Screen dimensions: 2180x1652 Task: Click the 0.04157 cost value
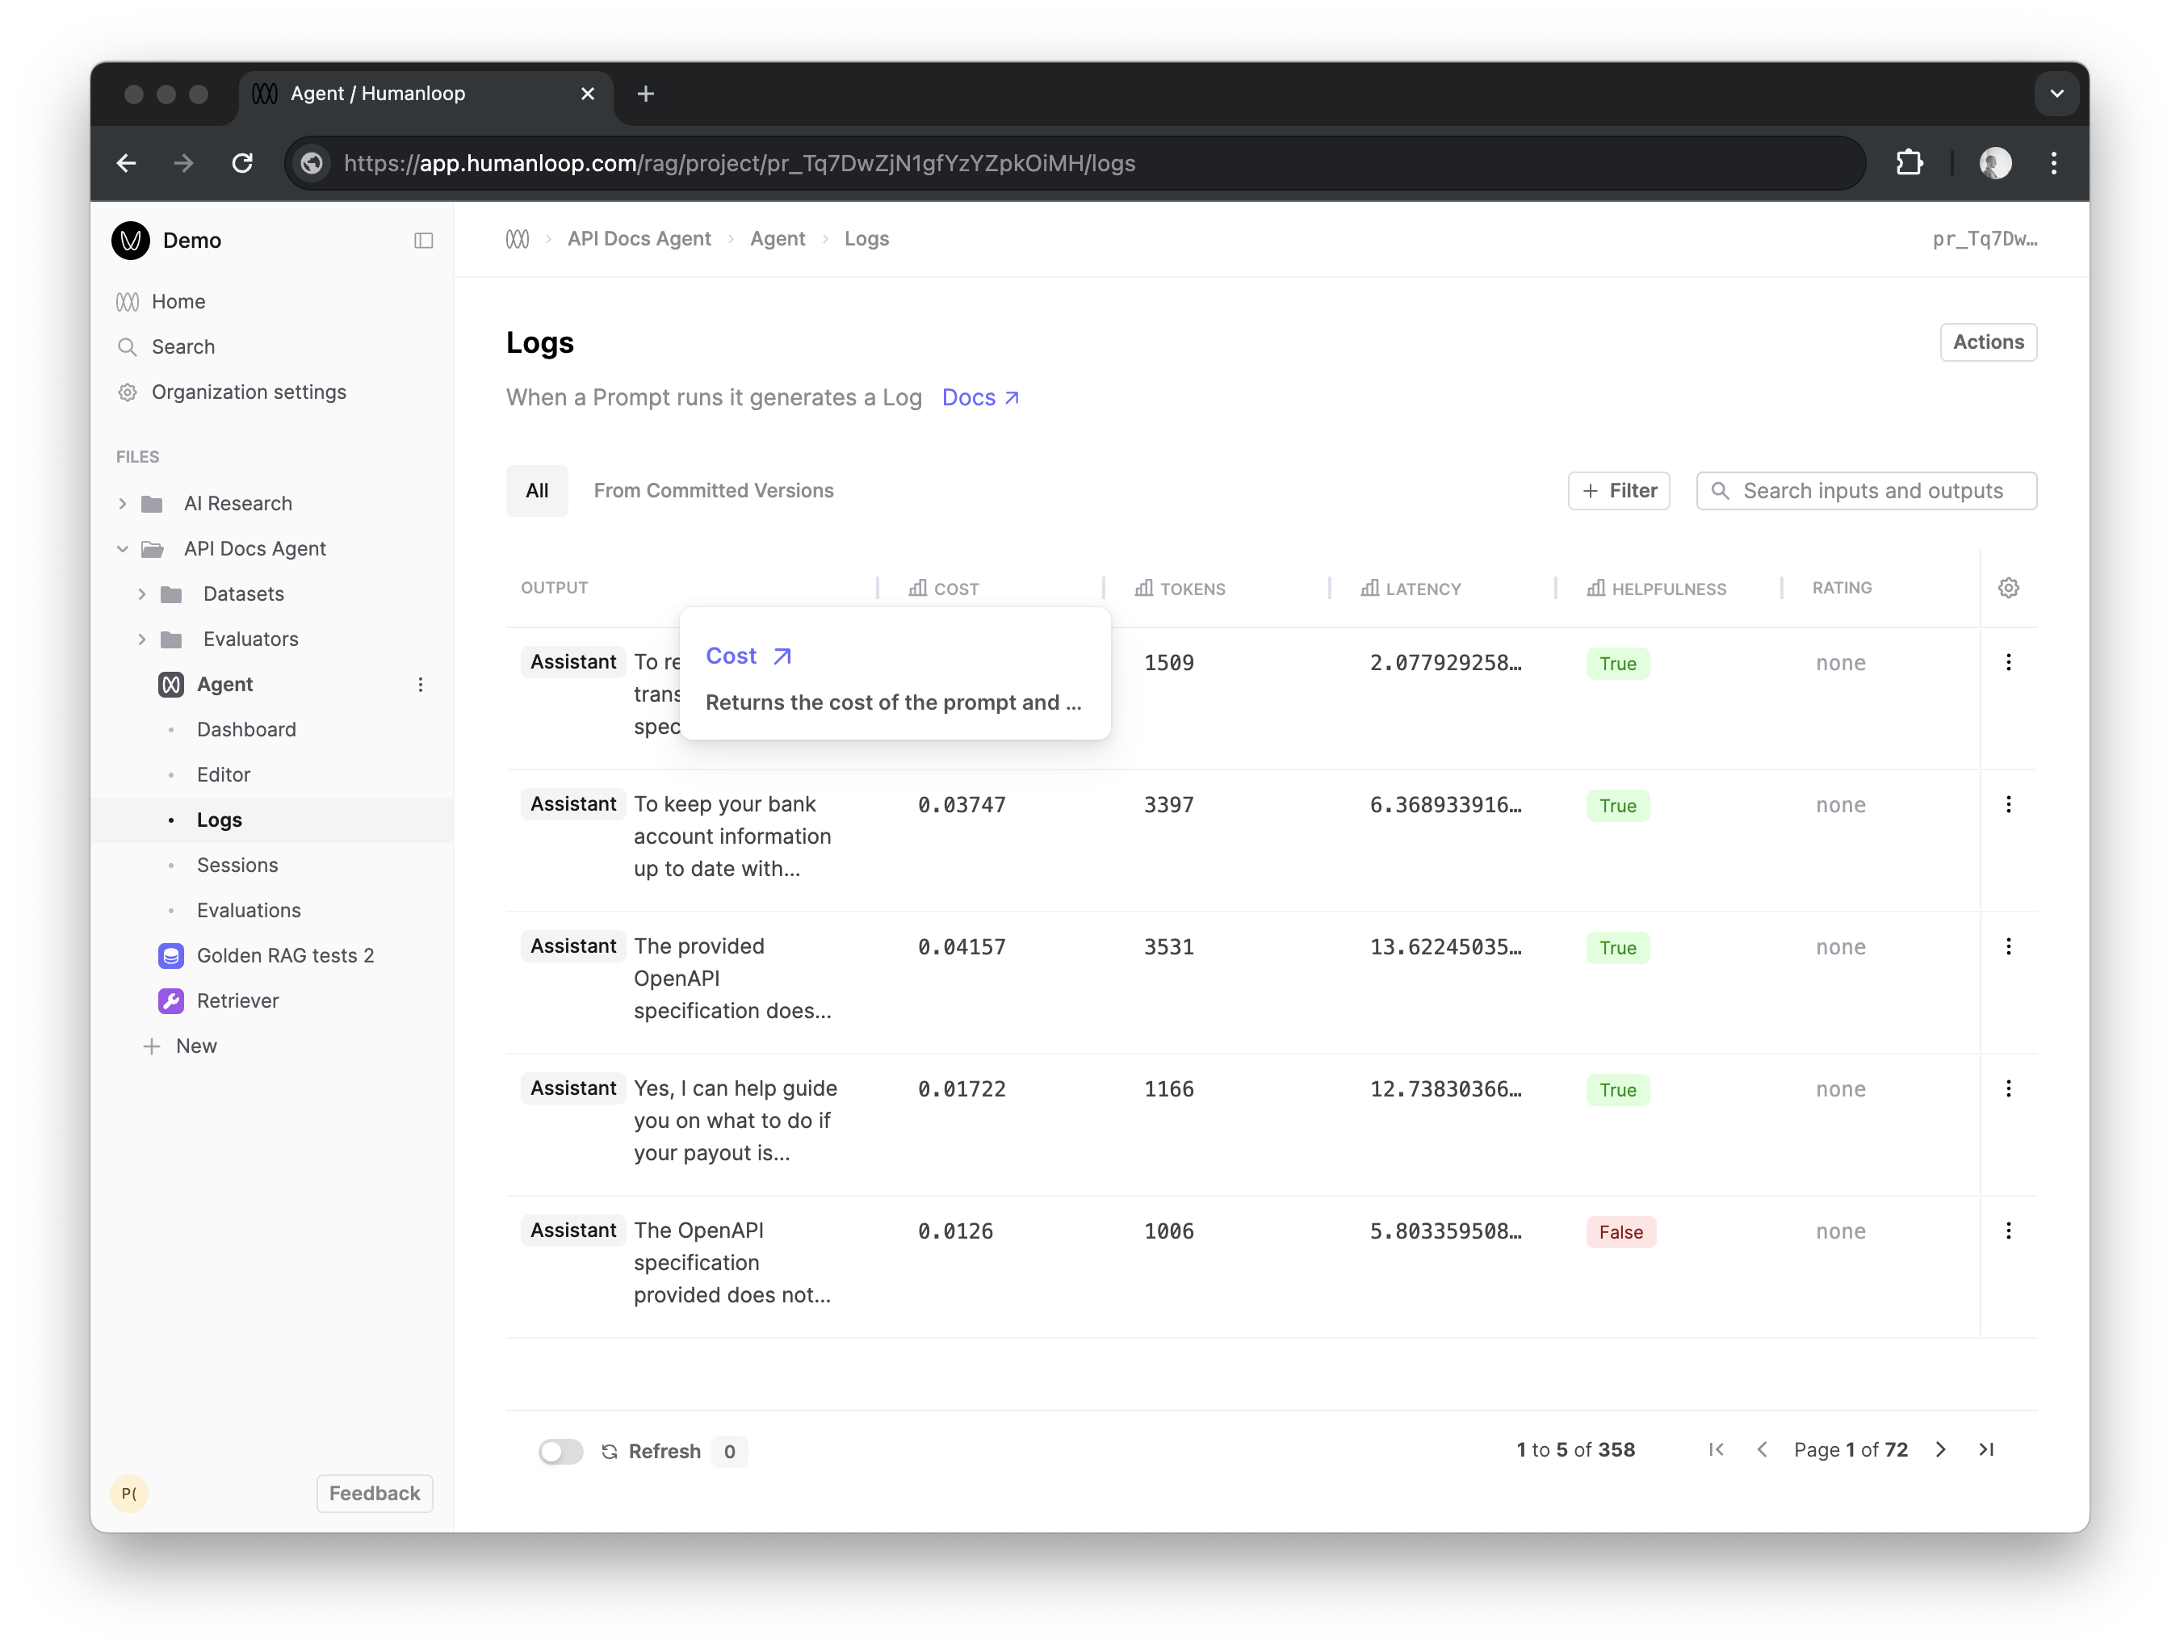coord(962,947)
